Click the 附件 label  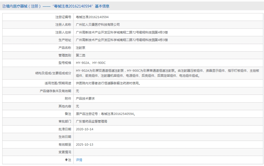click(x=68, y=99)
